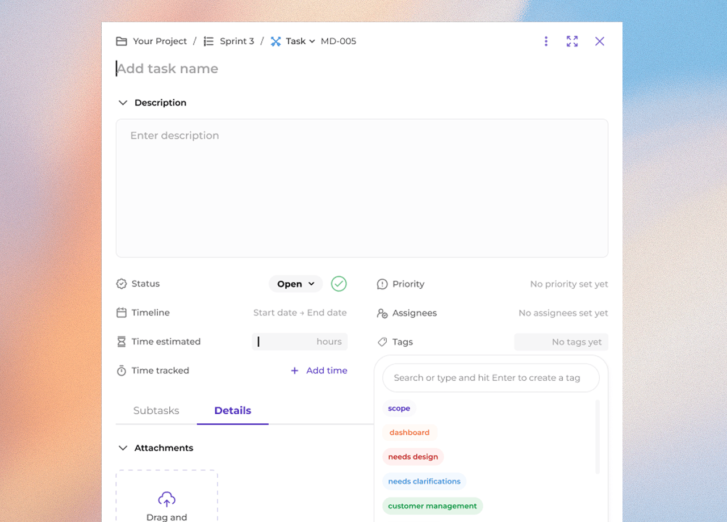Click the plus icon beside Add time
Image resolution: width=727 pixels, height=522 pixels.
[x=295, y=371]
